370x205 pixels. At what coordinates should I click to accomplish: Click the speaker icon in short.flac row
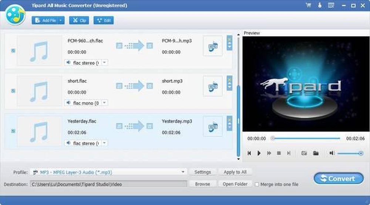coord(68,103)
